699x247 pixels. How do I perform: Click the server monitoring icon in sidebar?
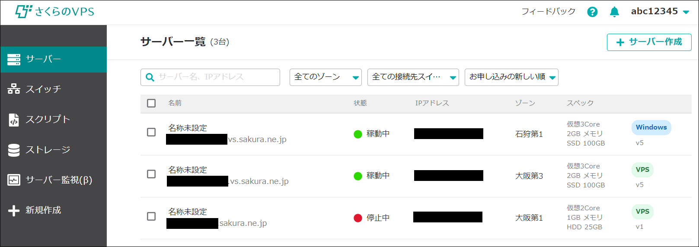click(14, 180)
